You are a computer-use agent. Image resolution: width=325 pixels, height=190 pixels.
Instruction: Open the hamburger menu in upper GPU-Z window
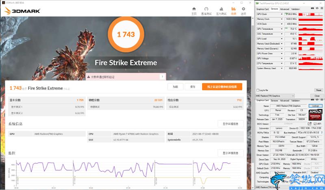[322, 9]
